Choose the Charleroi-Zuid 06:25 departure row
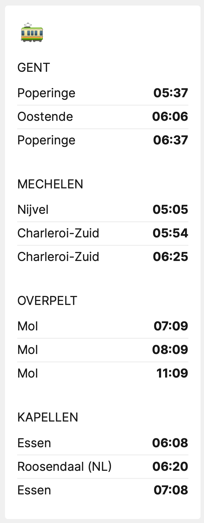 [103, 257]
